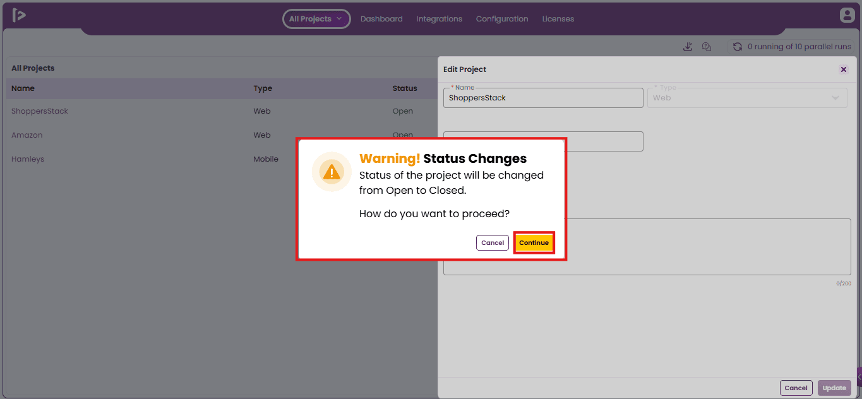
Task: Open the Type dropdown showing Web
Action: coord(747,98)
